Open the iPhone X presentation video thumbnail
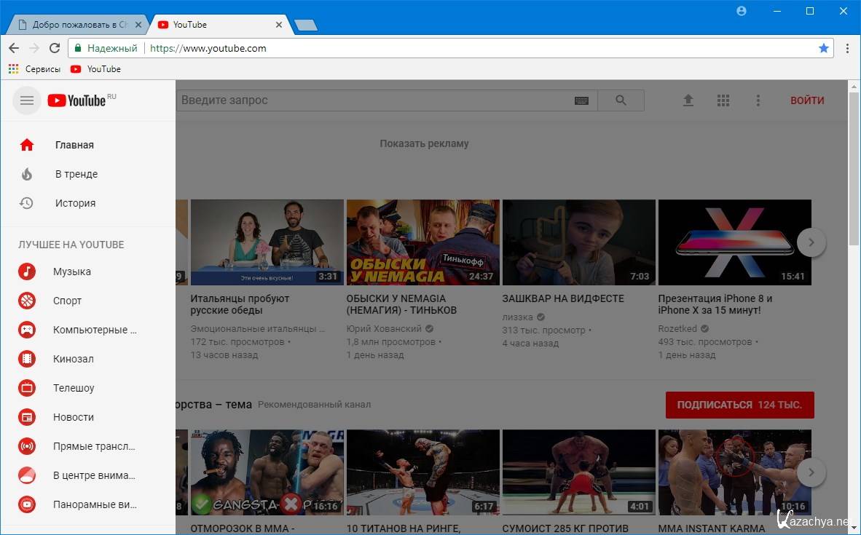Screen dimensions: 861x535 (x=734, y=242)
